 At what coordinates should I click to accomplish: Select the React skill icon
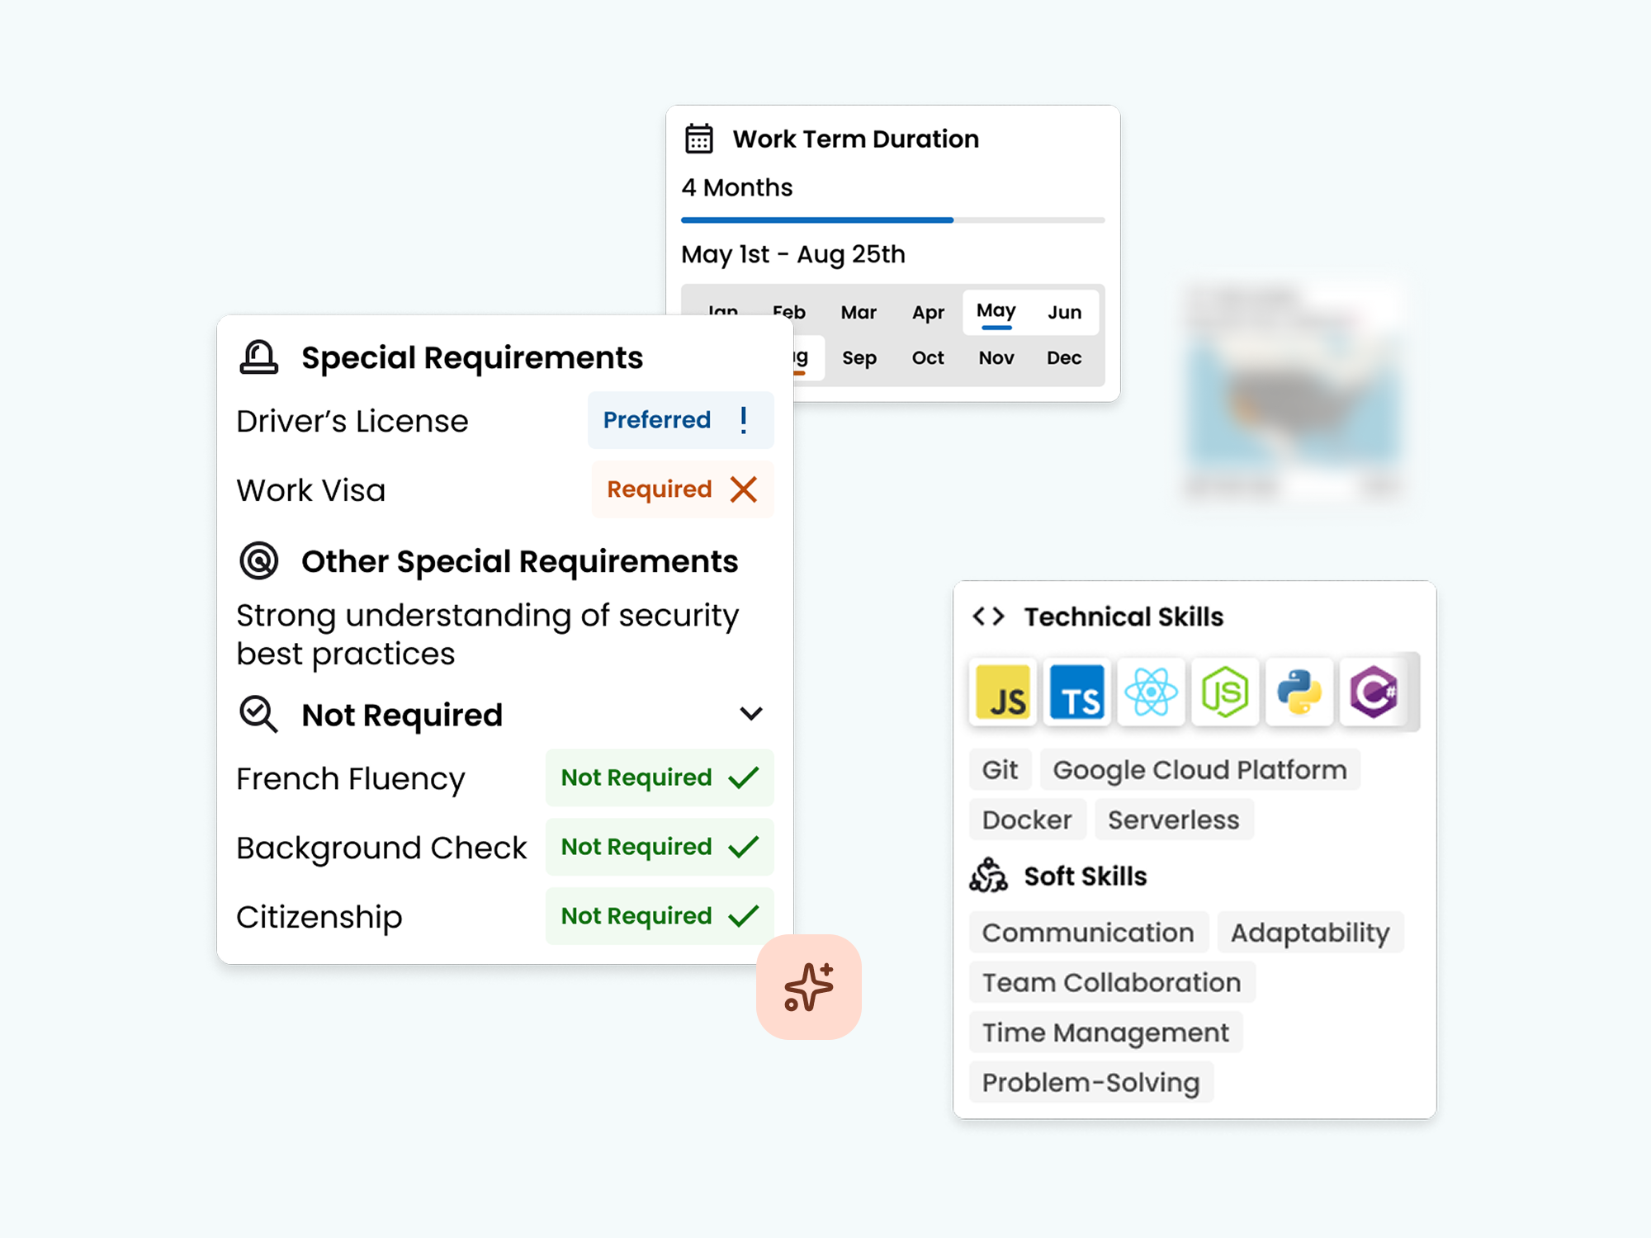1151,692
